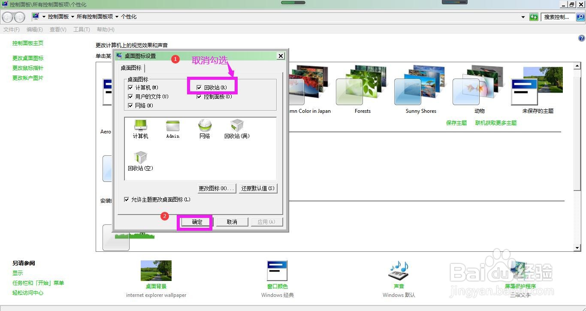Open the 声音 settings icon

point(398,270)
